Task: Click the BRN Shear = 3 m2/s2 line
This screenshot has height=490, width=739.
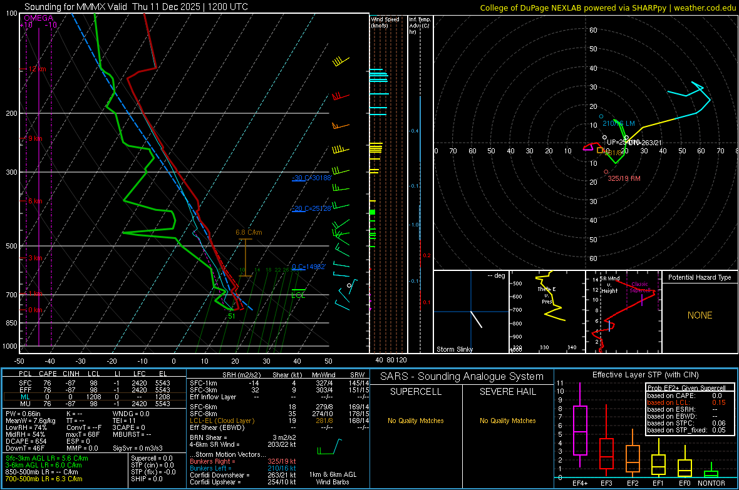Action: pos(243,437)
